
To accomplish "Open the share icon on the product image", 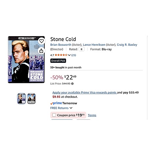I will coord(41,51).
